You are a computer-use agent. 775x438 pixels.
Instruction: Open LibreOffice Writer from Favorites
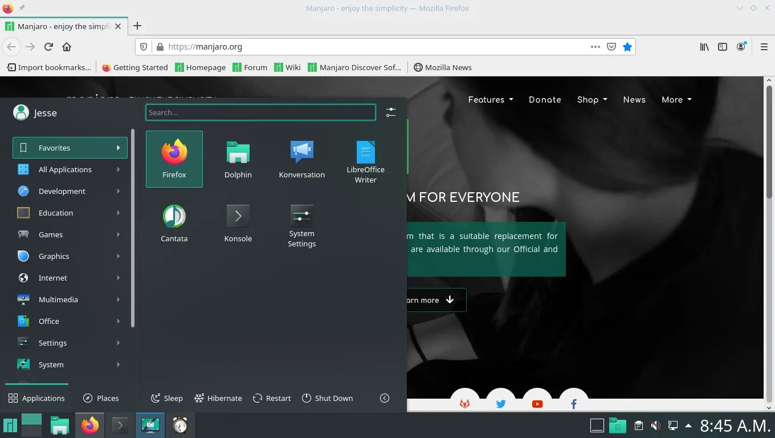[366, 161]
